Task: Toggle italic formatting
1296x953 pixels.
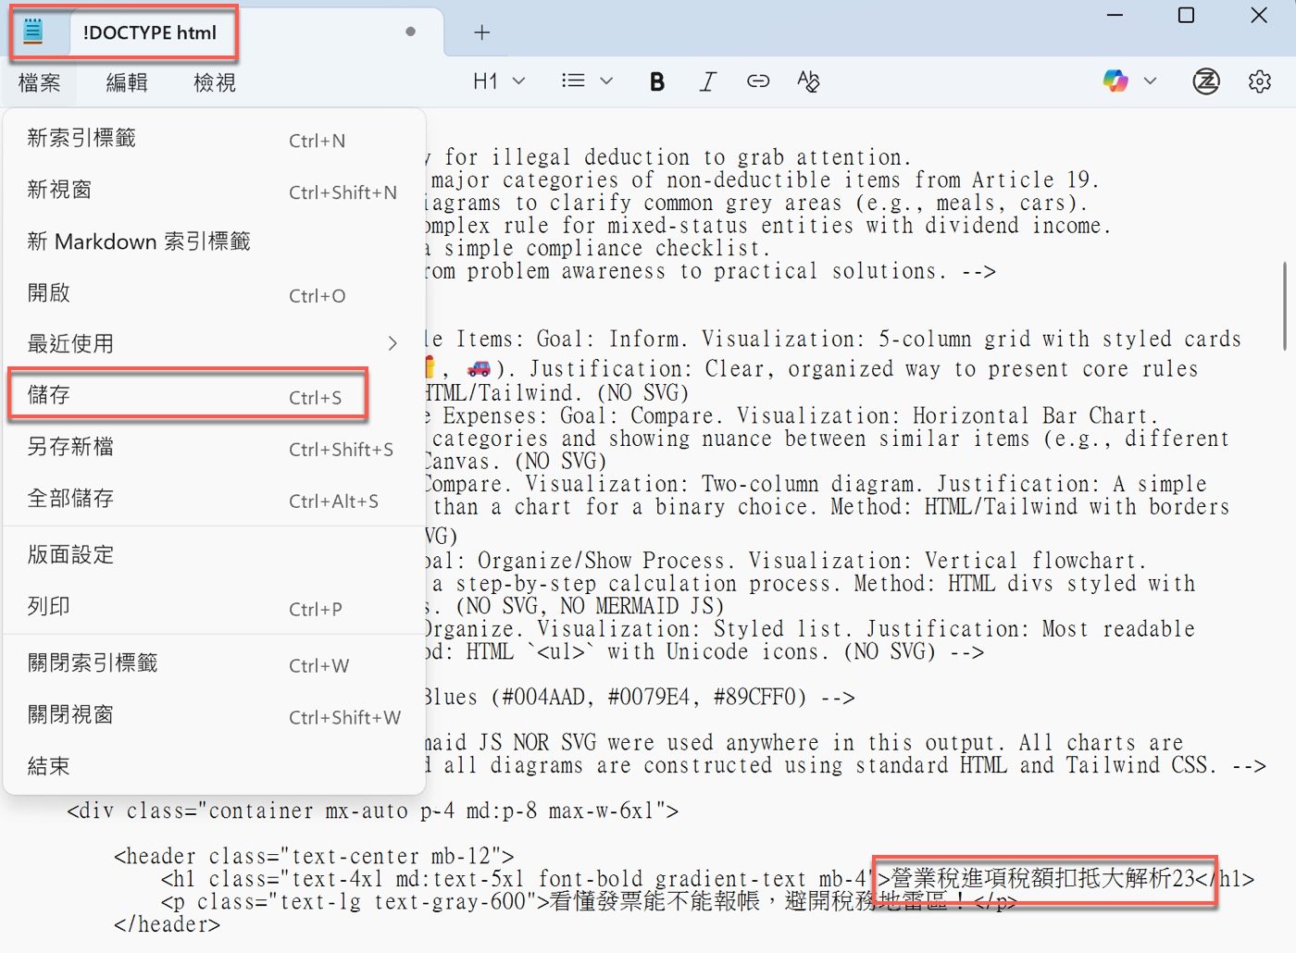Action: coord(707,81)
